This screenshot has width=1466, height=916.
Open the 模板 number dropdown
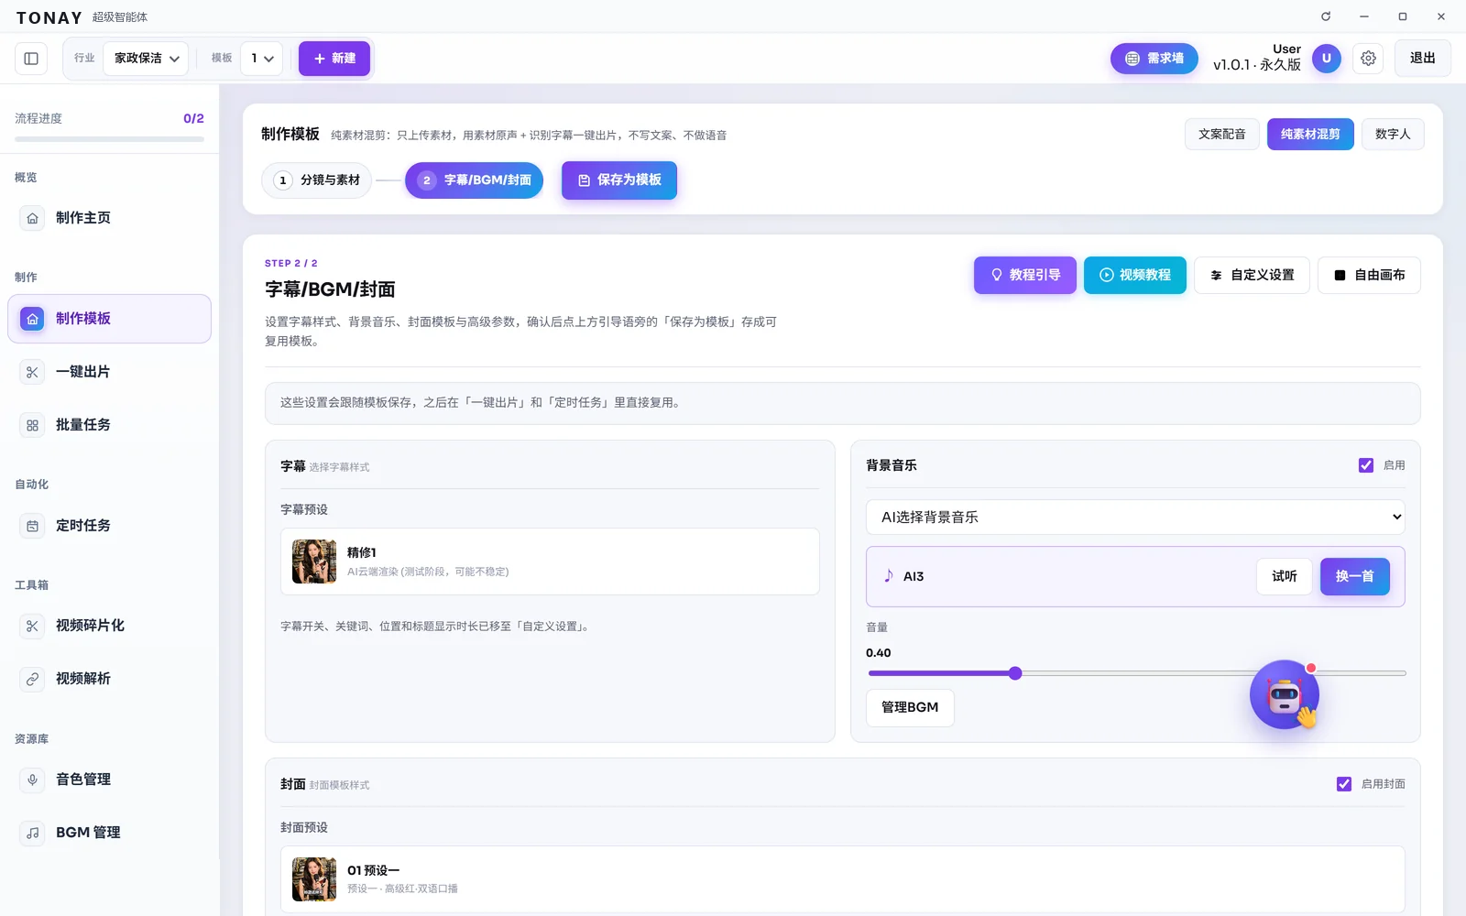click(x=262, y=59)
